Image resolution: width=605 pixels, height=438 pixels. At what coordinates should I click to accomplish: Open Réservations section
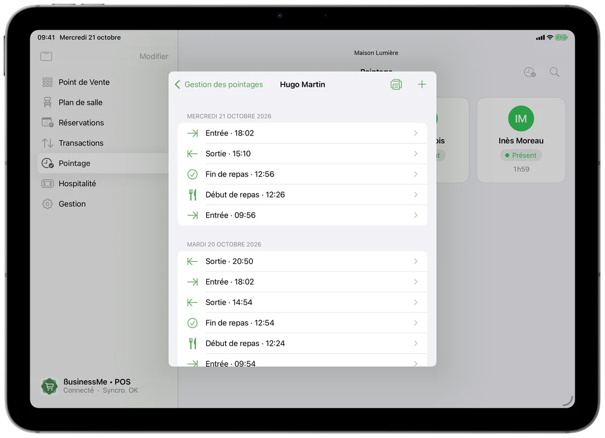(x=103, y=123)
